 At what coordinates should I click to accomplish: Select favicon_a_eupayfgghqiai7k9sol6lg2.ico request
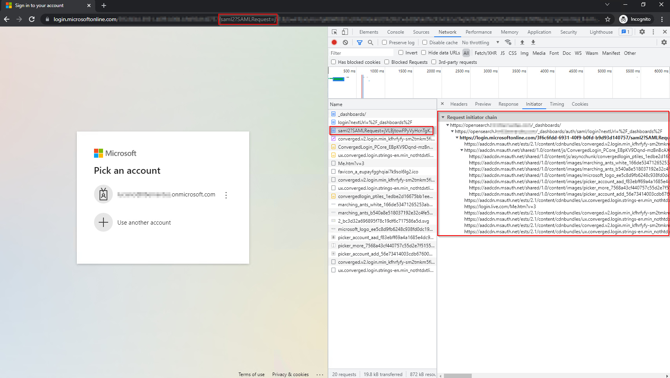coord(382,171)
